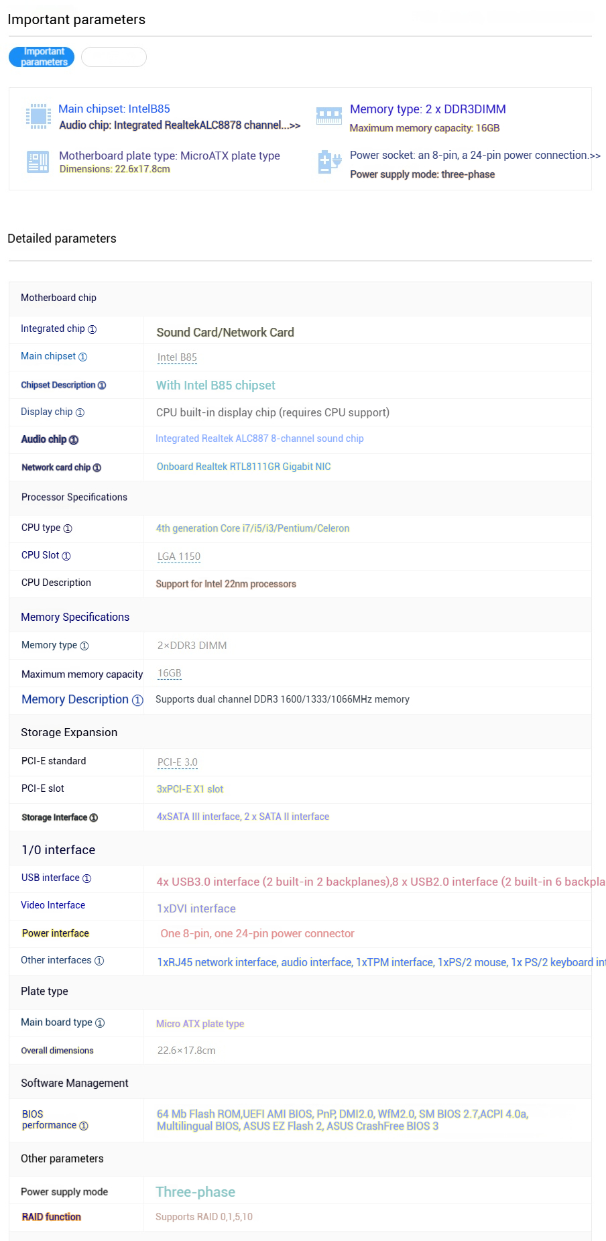
Task: Click the Video Interface row label
Action: 53,905
